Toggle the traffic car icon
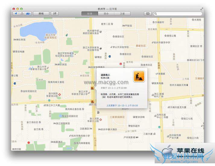Screen dimensions: 215x166 coord(28,14)
